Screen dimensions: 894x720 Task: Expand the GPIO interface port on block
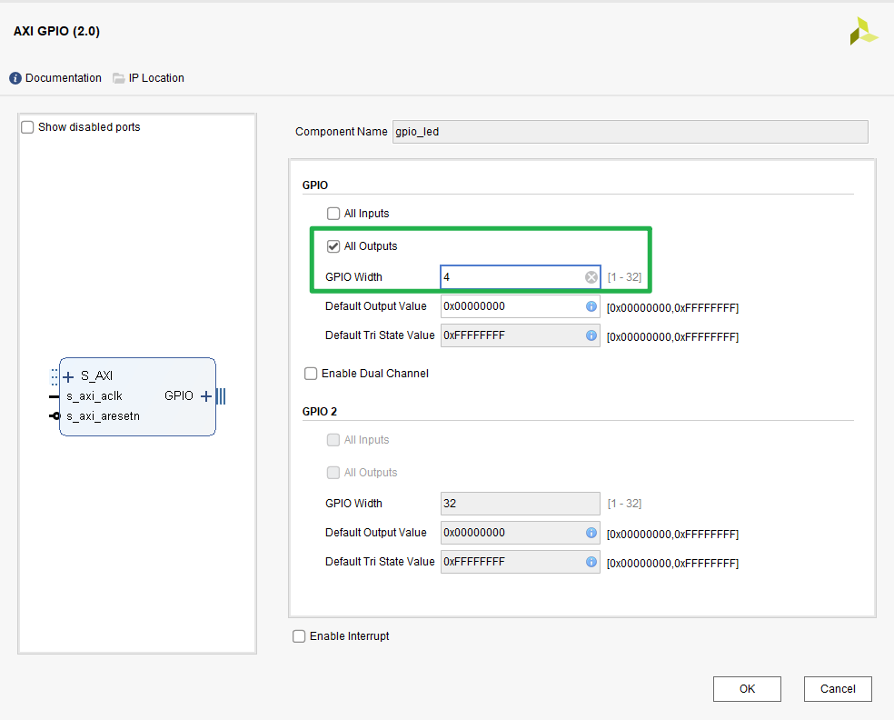click(x=206, y=396)
